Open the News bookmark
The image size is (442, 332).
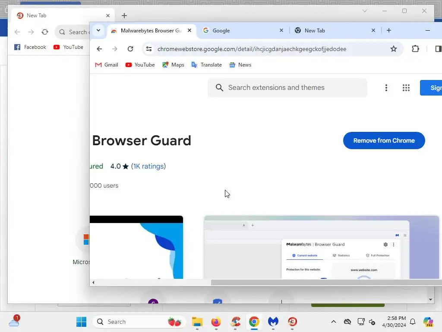pyautogui.click(x=240, y=65)
